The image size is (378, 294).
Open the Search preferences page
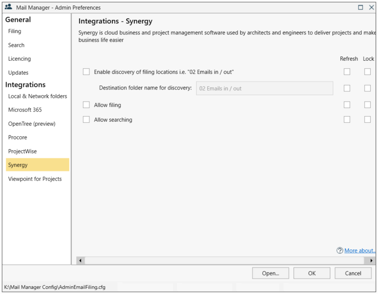(16, 45)
